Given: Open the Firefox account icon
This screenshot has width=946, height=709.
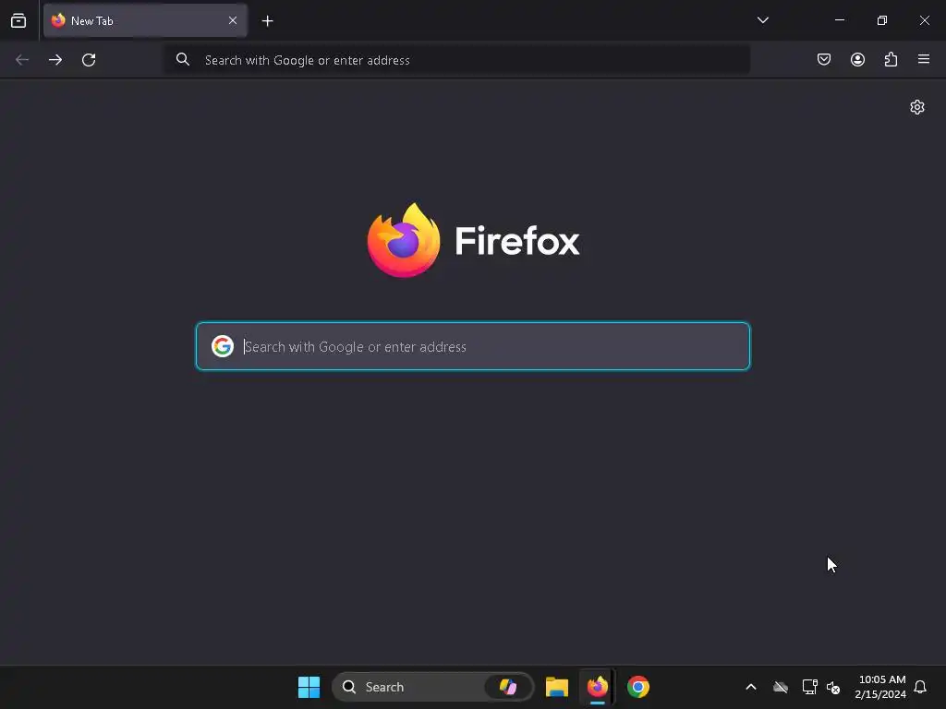Looking at the screenshot, I should 857,59.
